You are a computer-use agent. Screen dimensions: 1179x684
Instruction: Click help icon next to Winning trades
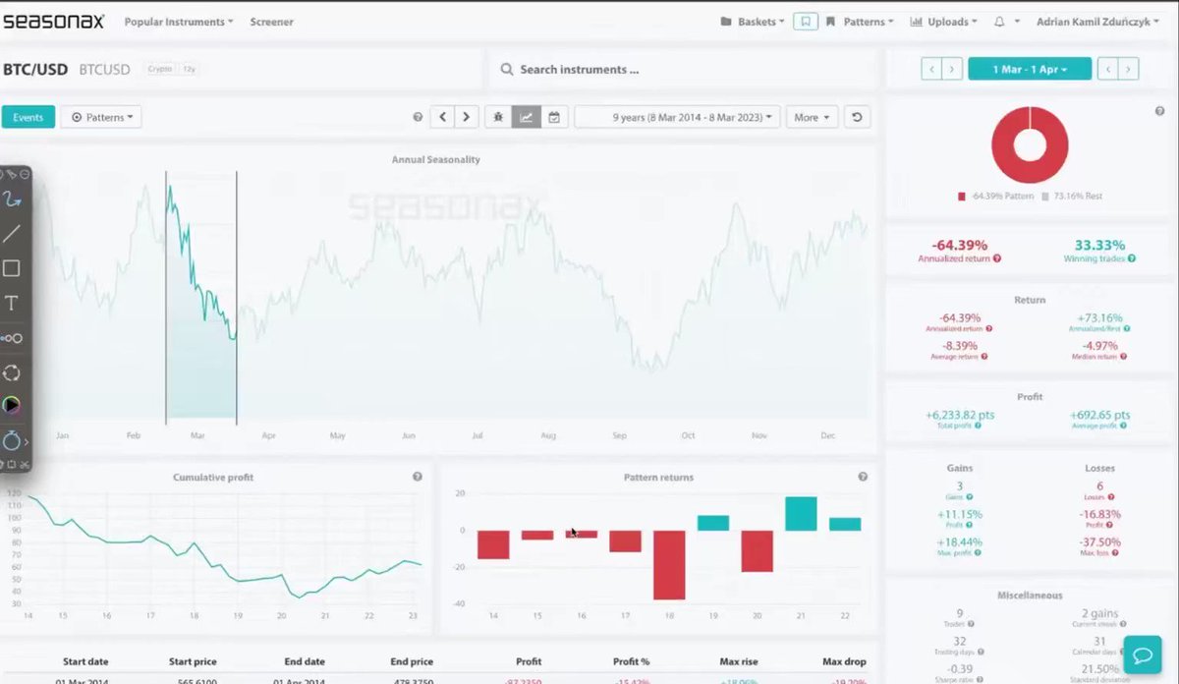click(1132, 258)
